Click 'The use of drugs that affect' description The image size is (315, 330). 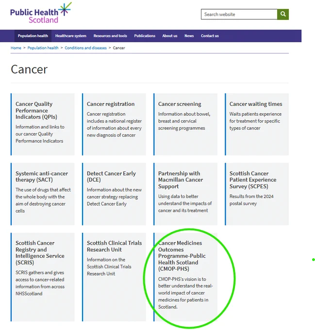coord(43,200)
